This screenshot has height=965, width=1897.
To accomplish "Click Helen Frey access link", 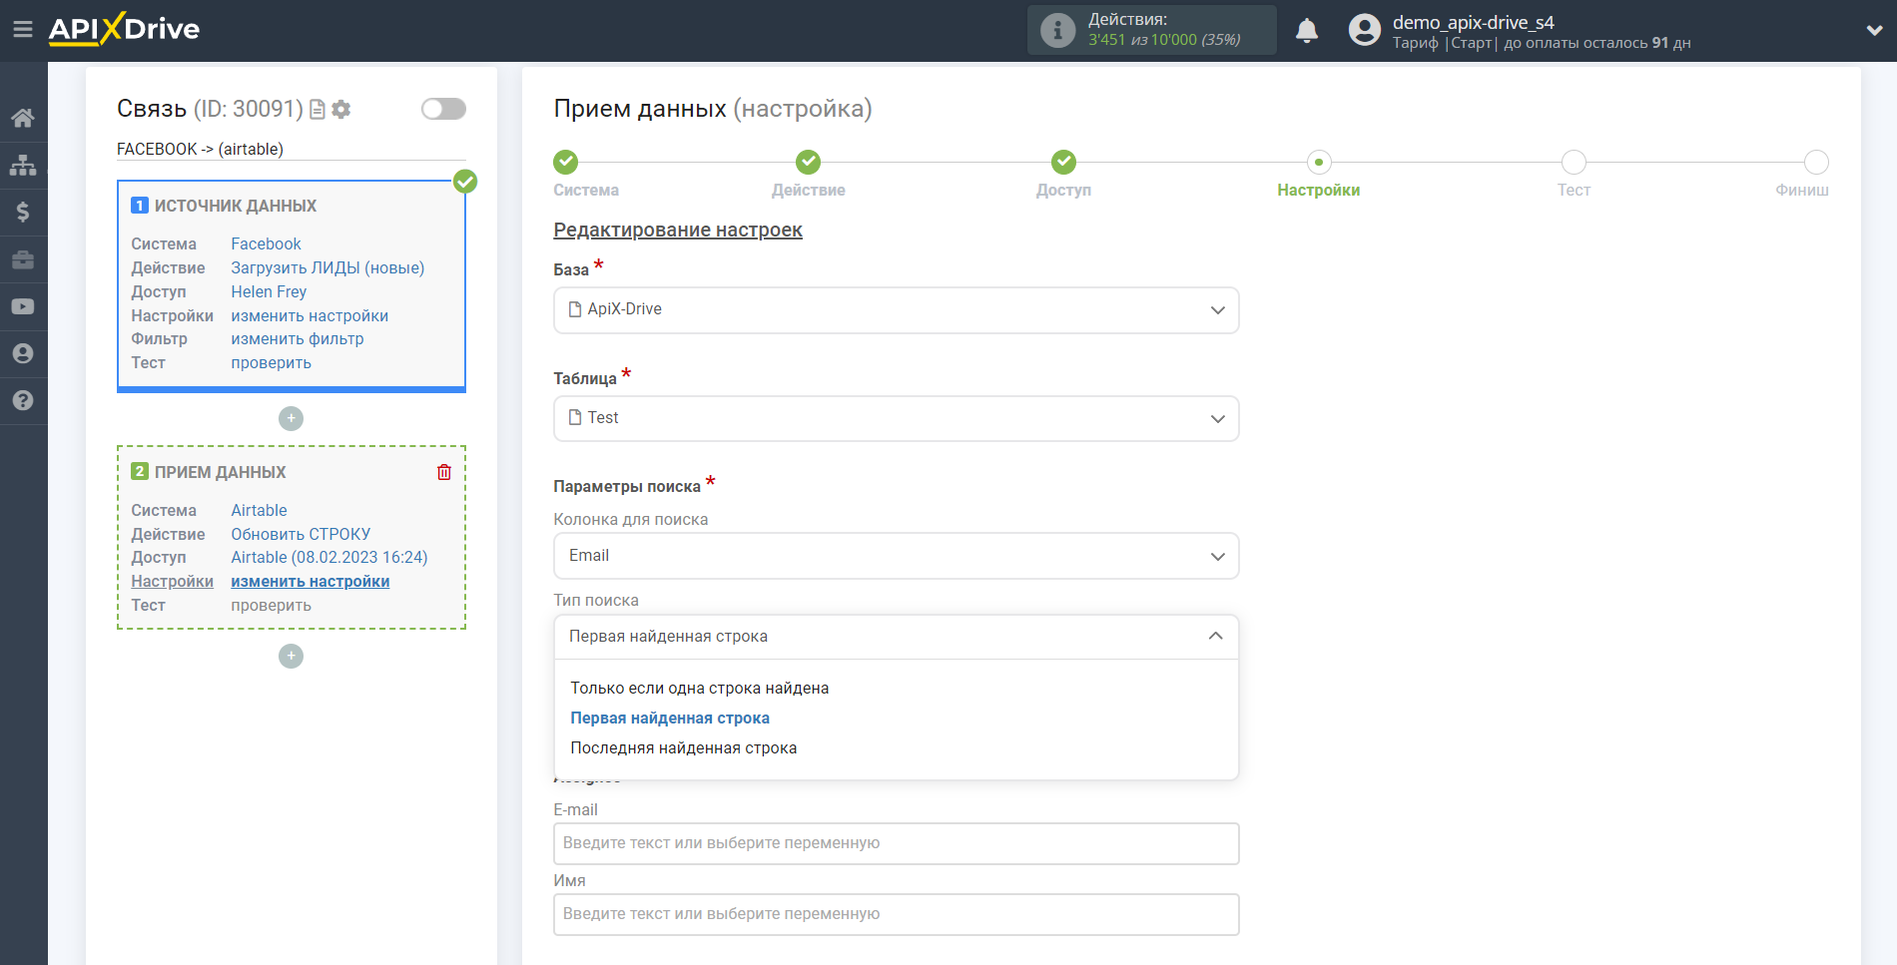I will [x=269, y=291].
